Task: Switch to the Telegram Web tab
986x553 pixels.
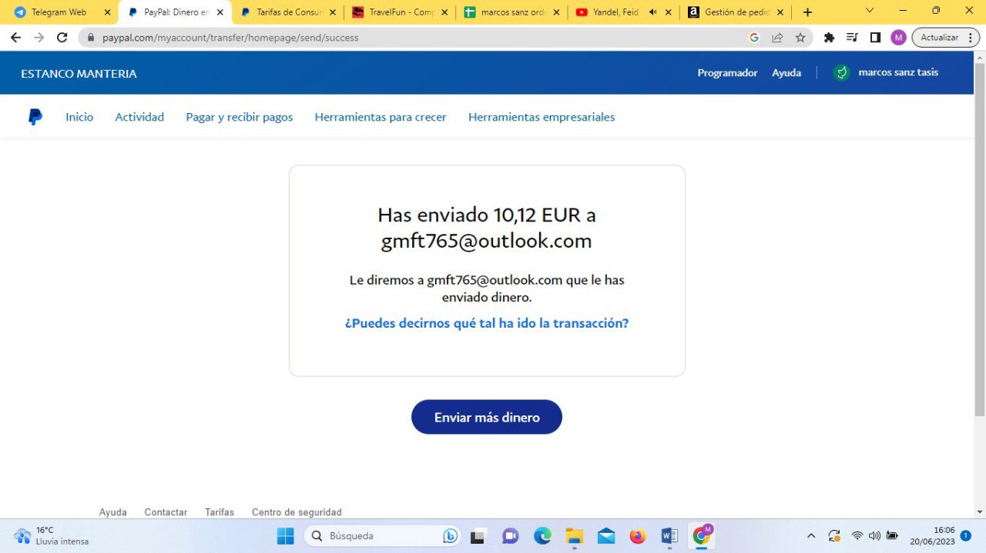Action: 59,12
